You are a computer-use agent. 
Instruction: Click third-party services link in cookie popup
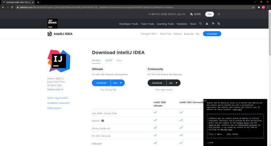(x=248, y=125)
